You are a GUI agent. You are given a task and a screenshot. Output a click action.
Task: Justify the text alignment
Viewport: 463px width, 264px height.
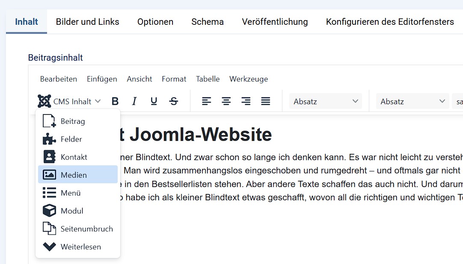(x=266, y=101)
